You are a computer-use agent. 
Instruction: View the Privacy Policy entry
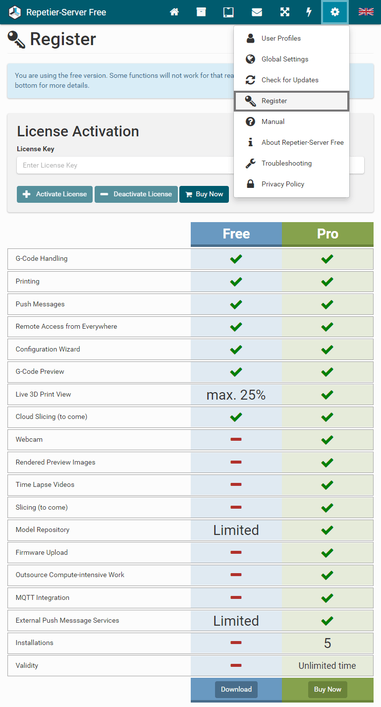coord(283,184)
